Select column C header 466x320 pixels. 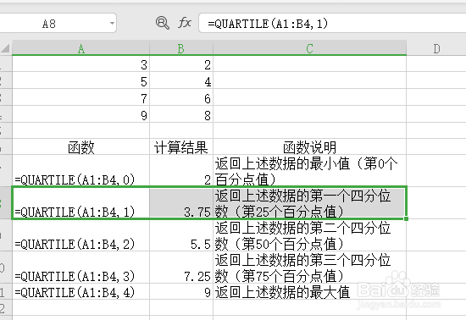point(309,48)
